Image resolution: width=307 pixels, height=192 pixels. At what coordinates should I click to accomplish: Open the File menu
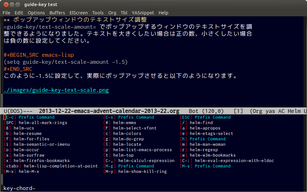tap(6, 13)
